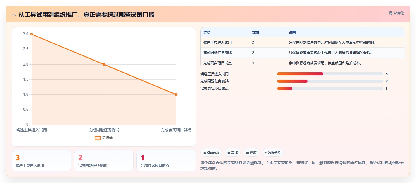Image resolution: width=416 pixels, height=183 pixels.
Task: Click the progress bar for 完成真实项目试点
Action: [x=330, y=89]
